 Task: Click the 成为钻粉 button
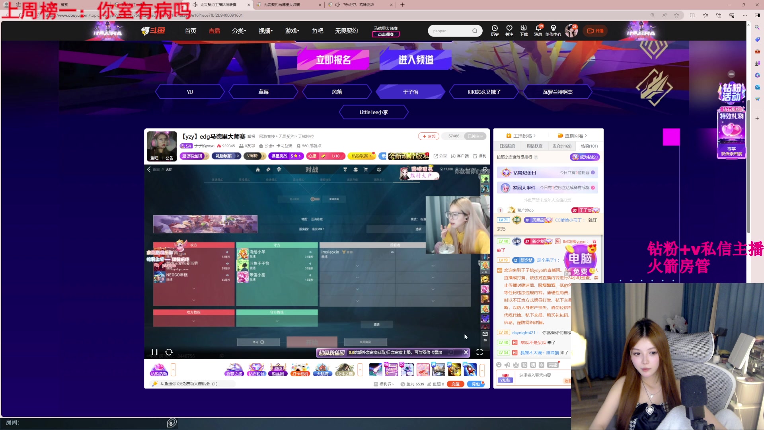tap(585, 157)
